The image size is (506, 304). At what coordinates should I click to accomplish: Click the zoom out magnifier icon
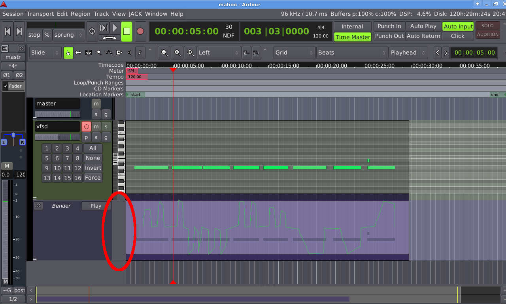[x=164, y=53]
